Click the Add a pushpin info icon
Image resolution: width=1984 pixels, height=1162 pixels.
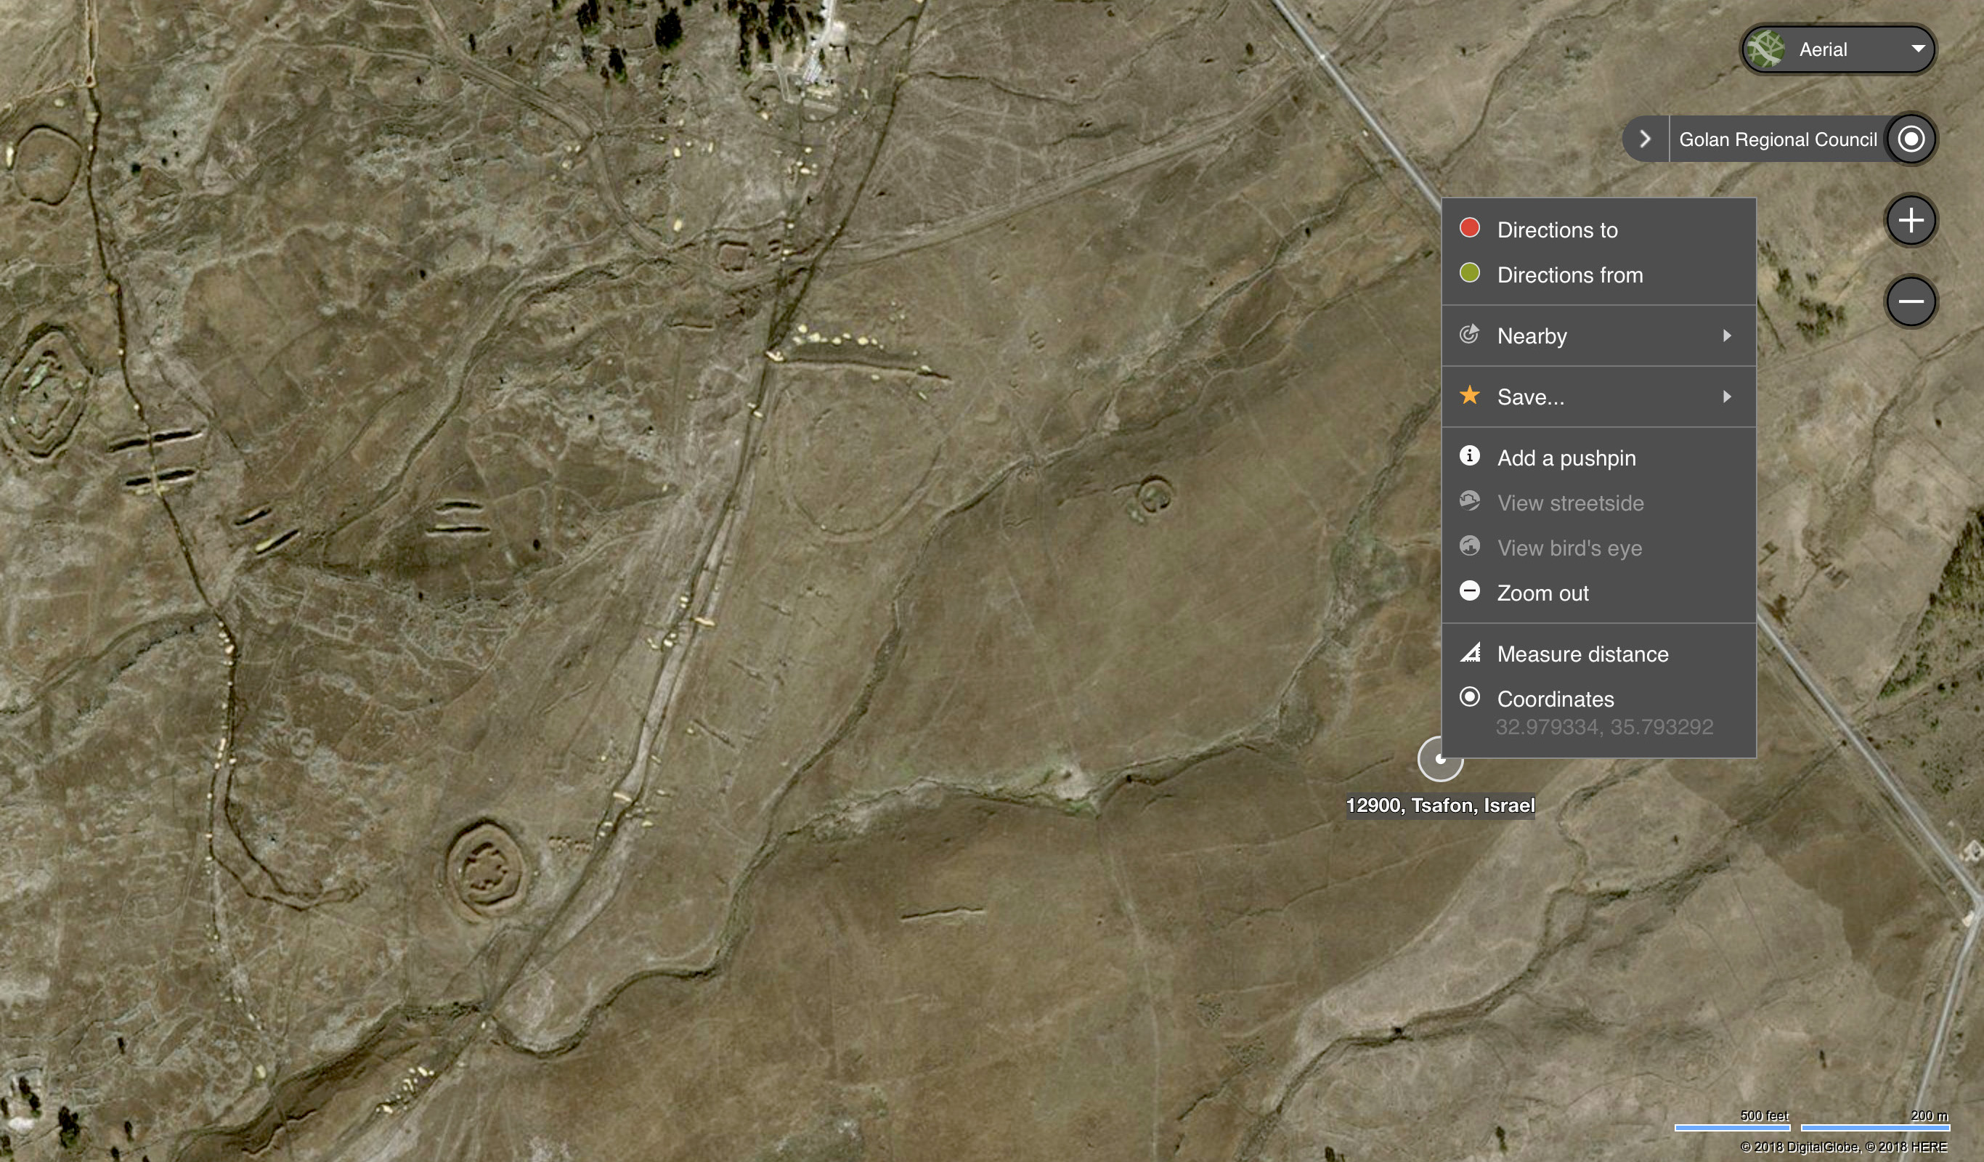tap(1469, 456)
